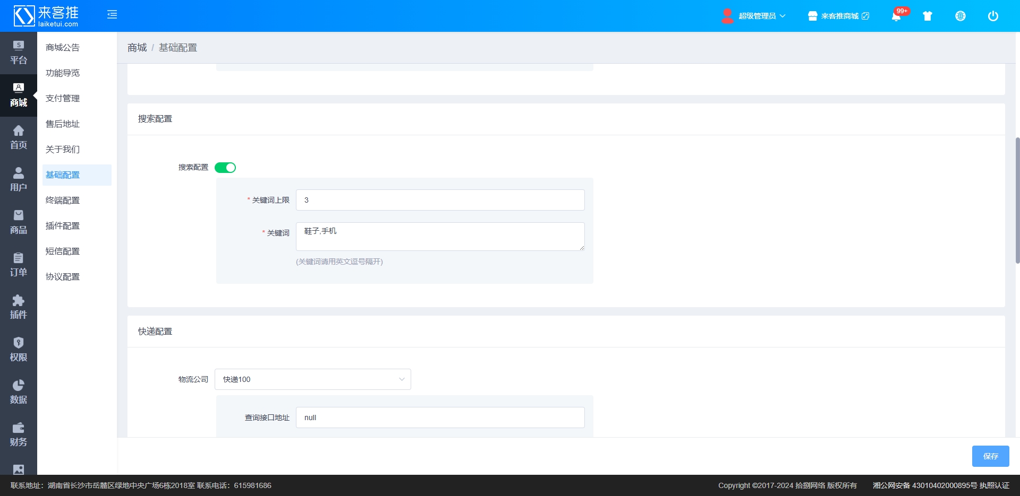The image size is (1020, 496).
Task: Click the page vertical scrollbar thumb
Action: pyautogui.click(x=1017, y=201)
